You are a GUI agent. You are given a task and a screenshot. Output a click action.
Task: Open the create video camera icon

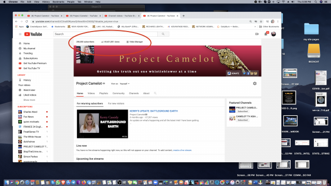(257, 34)
